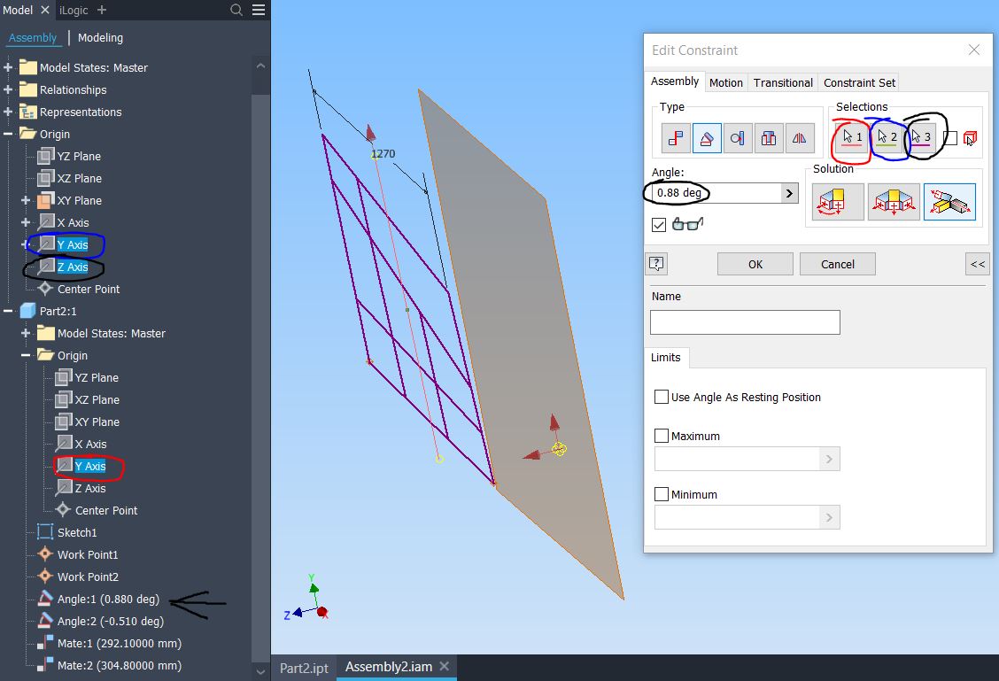
Task: Close the Model browser tab
Action: tap(44, 11)
